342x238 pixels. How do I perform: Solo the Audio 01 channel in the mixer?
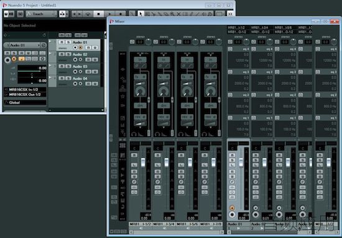point(232,160)
